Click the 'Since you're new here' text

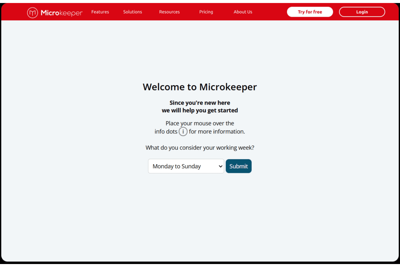(200, 103)
